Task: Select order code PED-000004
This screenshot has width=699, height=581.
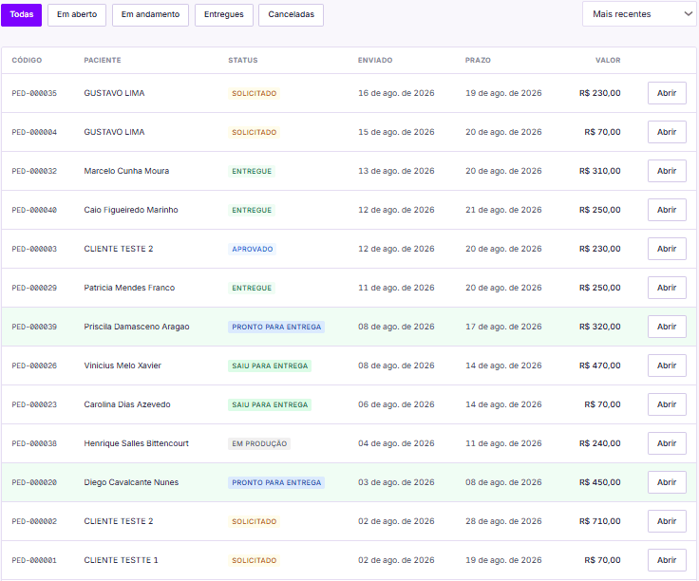Action: [34, 132]
